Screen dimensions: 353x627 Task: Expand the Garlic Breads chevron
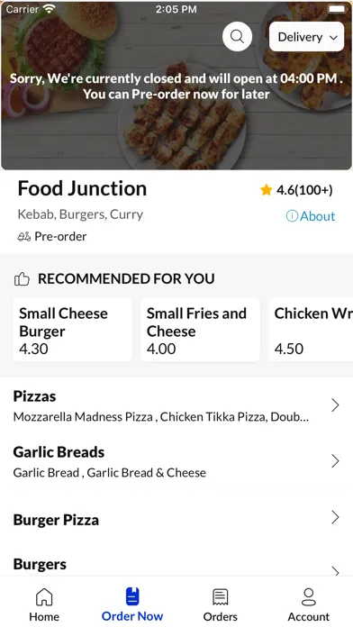pos(335,461)
